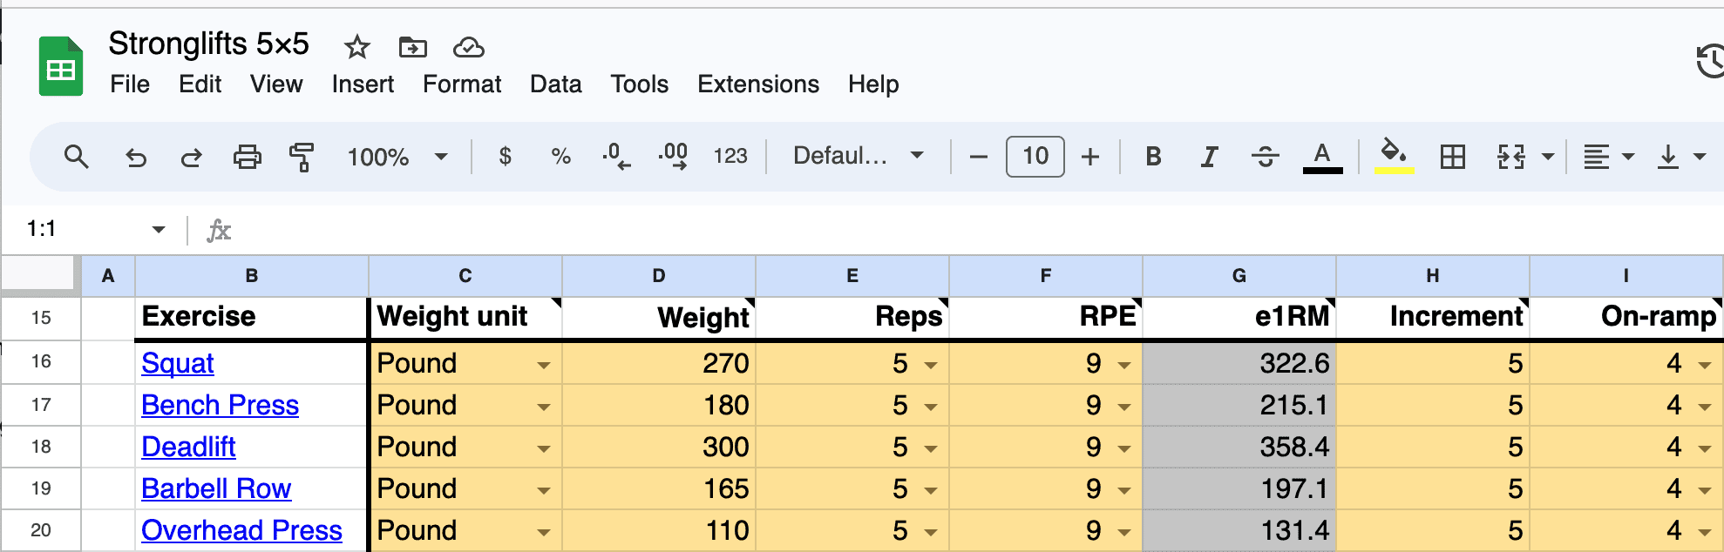Activate the paint format tool
This screenshot has width=1724, height=552.
click(302, 157)
